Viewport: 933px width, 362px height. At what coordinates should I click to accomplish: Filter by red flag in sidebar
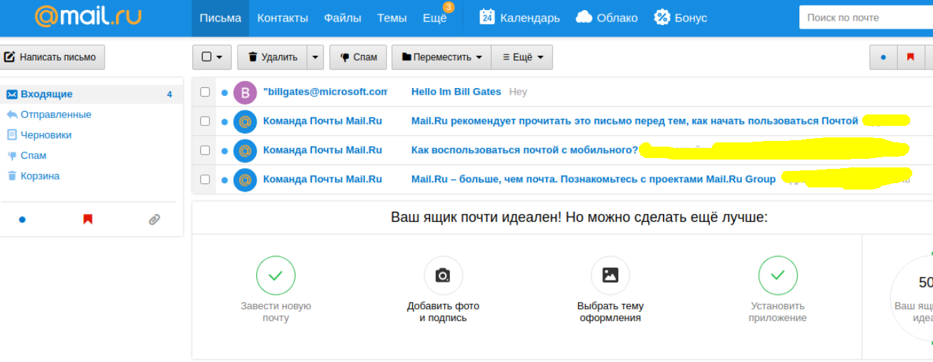point(88,220)
